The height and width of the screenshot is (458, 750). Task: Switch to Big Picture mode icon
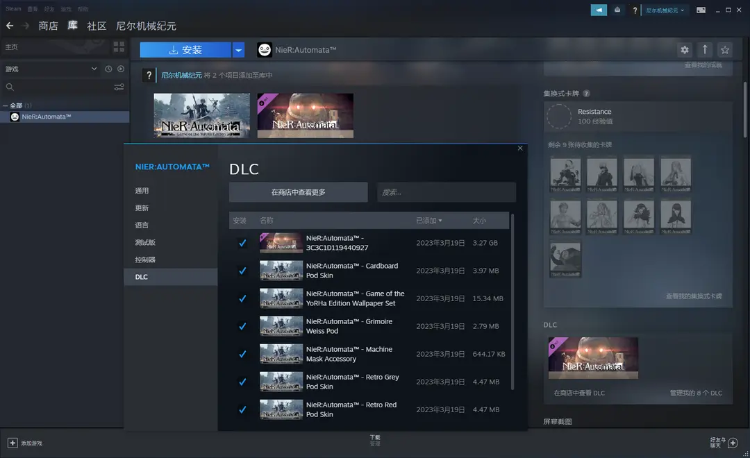pos(701,10)
